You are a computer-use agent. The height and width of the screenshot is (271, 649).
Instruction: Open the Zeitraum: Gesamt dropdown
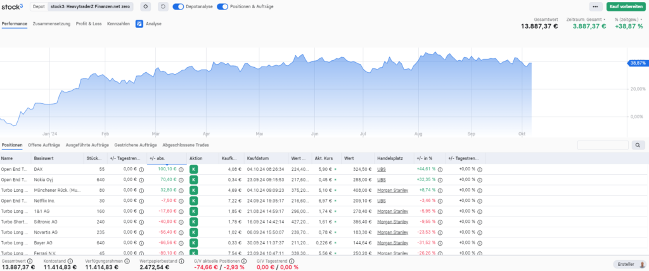(x=586, y=20)
